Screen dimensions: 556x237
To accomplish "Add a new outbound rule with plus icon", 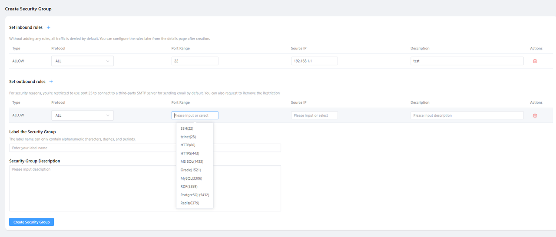I will click(x=51, y=82).
